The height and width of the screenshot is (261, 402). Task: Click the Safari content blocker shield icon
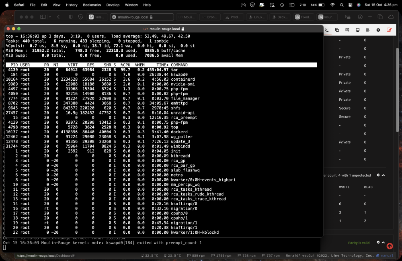point(81,17)
